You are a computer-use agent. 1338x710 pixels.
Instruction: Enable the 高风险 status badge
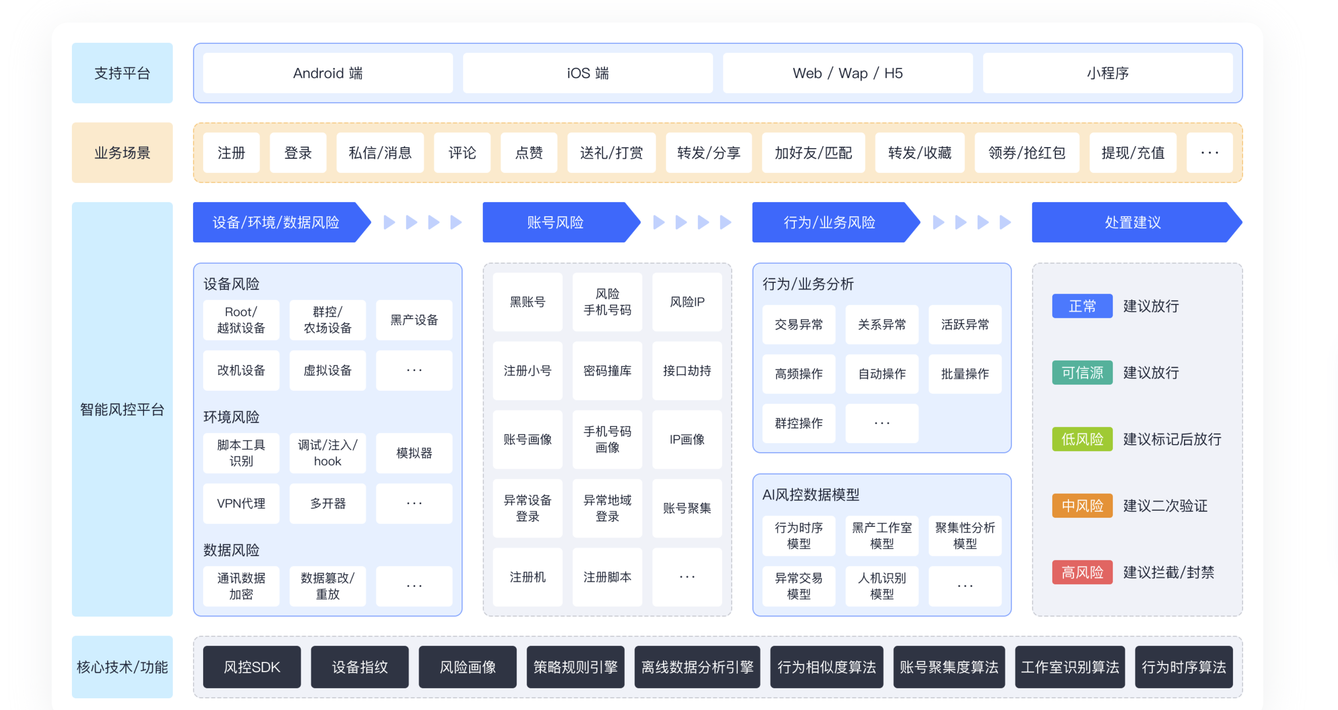(1082, 572)
